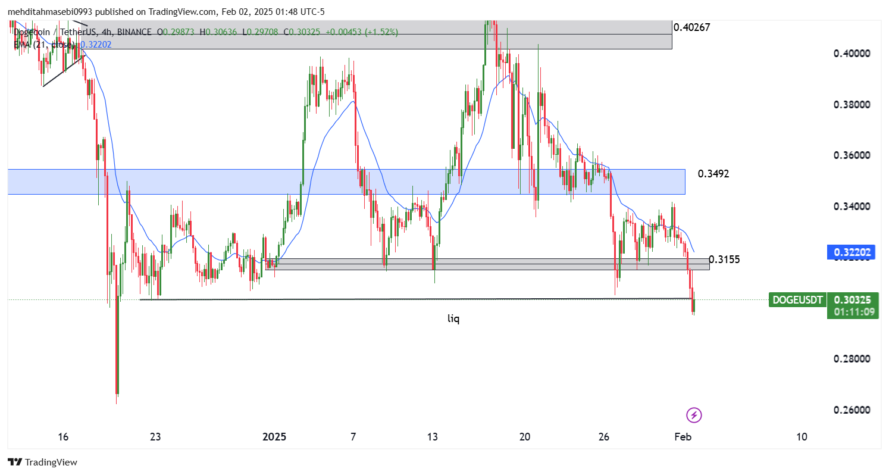Click the 0.40000 price axis label
The height and width of the screenshot is (475, 889).
click(853, 54)
